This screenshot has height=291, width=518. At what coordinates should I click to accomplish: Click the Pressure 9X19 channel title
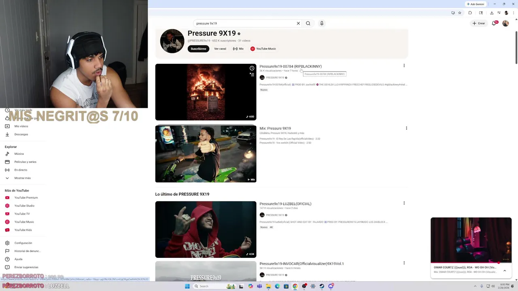[212, 34]
